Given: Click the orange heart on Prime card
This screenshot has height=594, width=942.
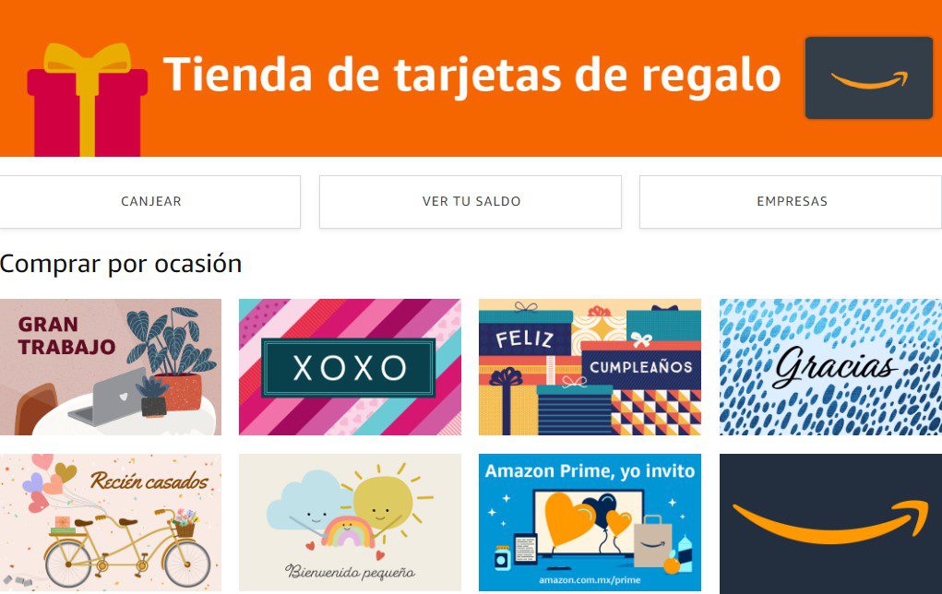Looking at the screenshot, I should coord(567,519).
